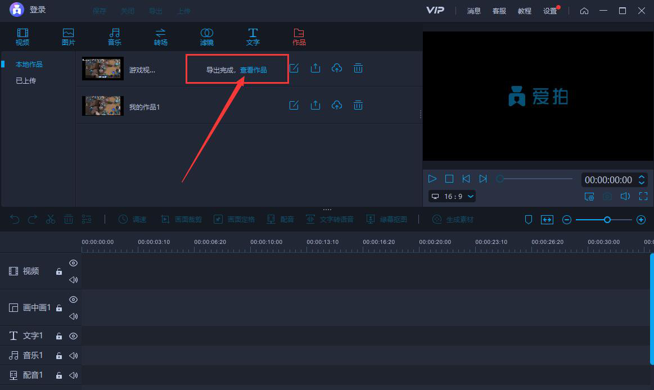Click cloud upload icon for 游戏视频 project

[x=336, y=68]
